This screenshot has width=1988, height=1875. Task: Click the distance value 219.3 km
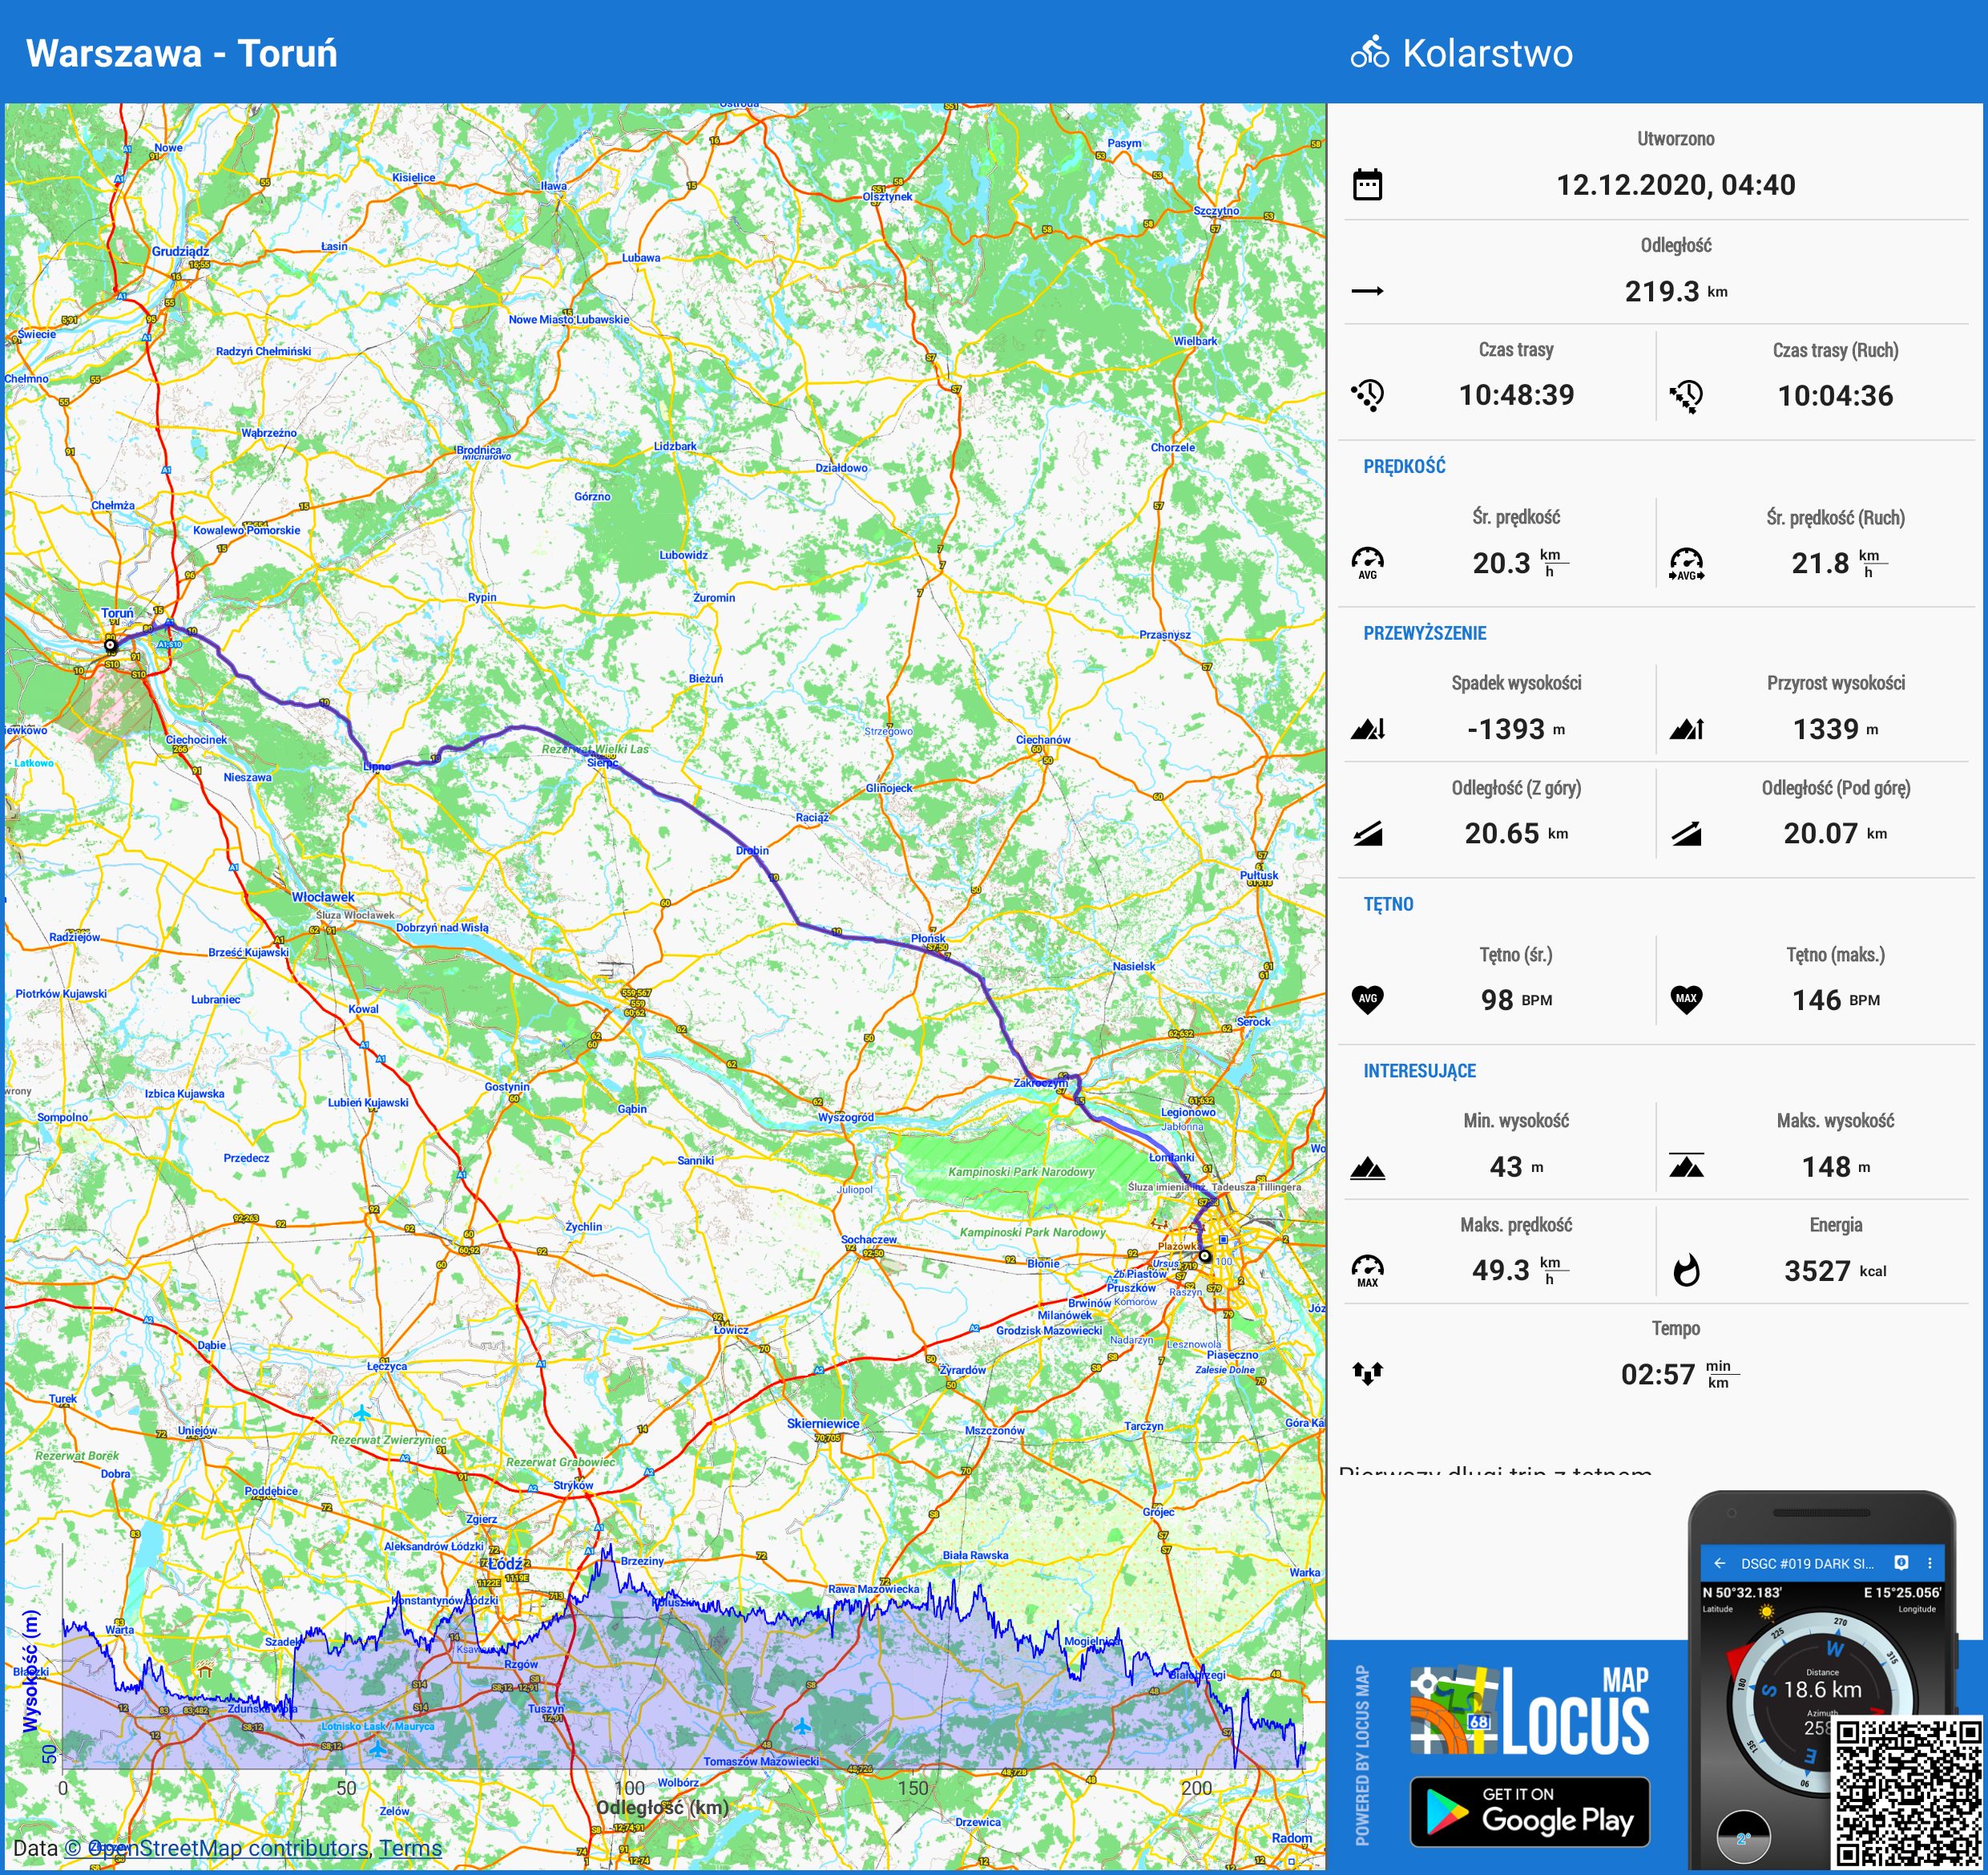[x=1675, y=291]
